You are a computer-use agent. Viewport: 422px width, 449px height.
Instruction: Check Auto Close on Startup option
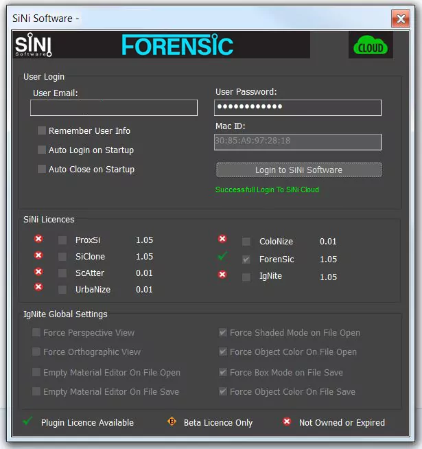tap(42, 169)
